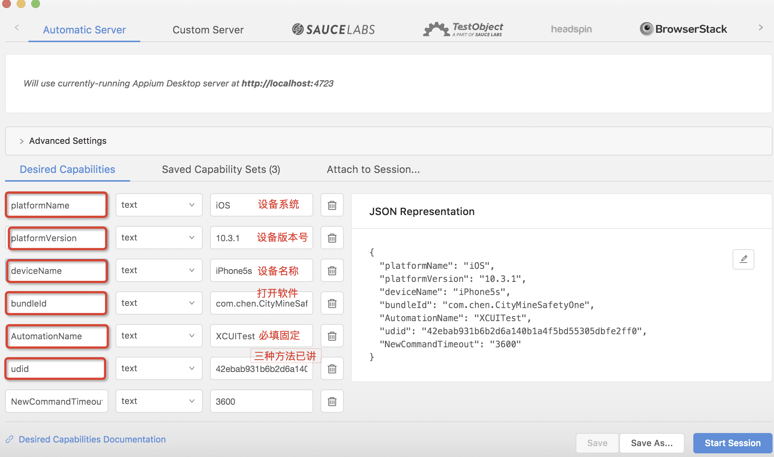This screenshot has width=774, height=457.
Task: Open Desired Capabilities Documentation link
Action: 92,440
